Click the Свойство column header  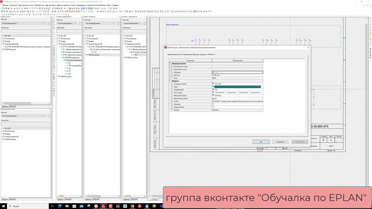(x=190, y=60)
